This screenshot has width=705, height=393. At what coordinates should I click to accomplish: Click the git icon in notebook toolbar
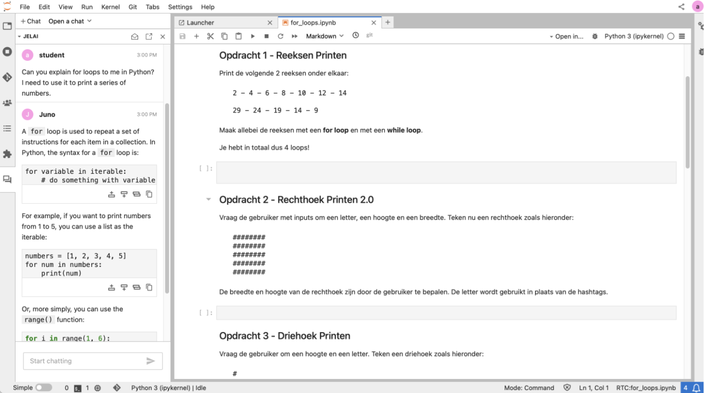pos(369,35)
